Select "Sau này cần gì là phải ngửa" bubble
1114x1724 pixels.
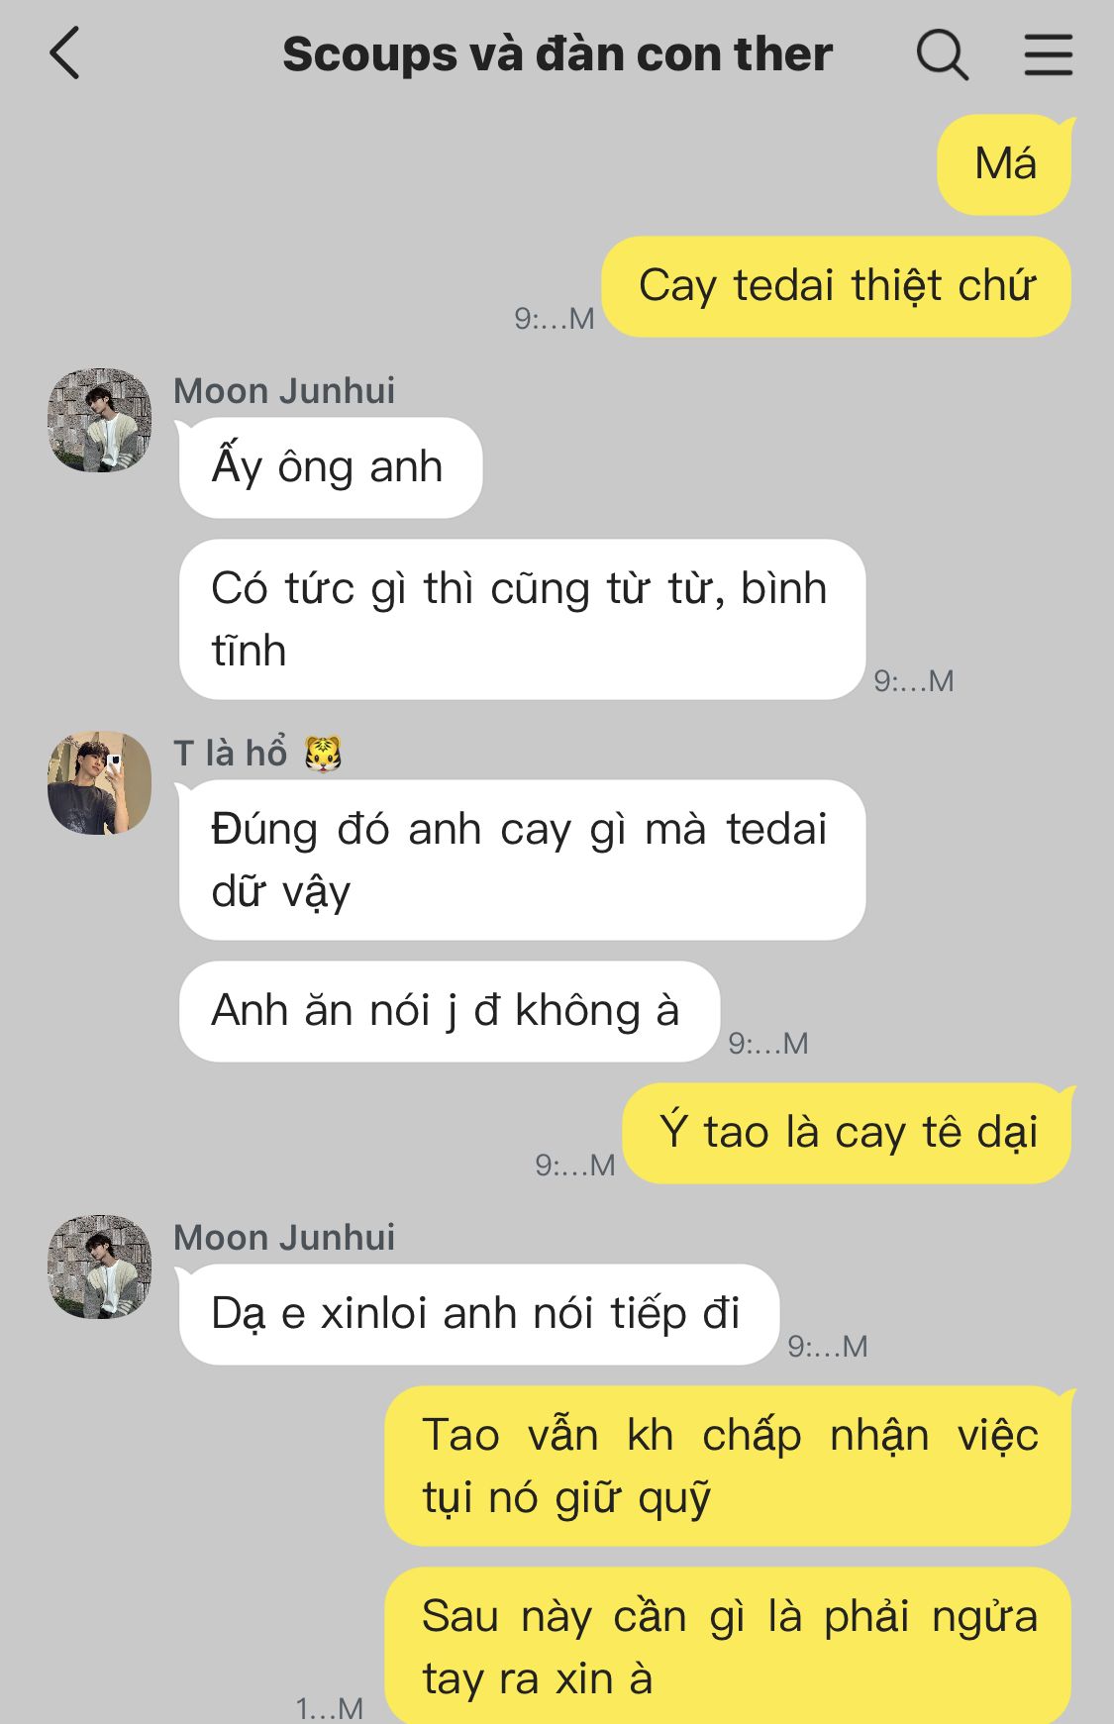coord(729,1645)
